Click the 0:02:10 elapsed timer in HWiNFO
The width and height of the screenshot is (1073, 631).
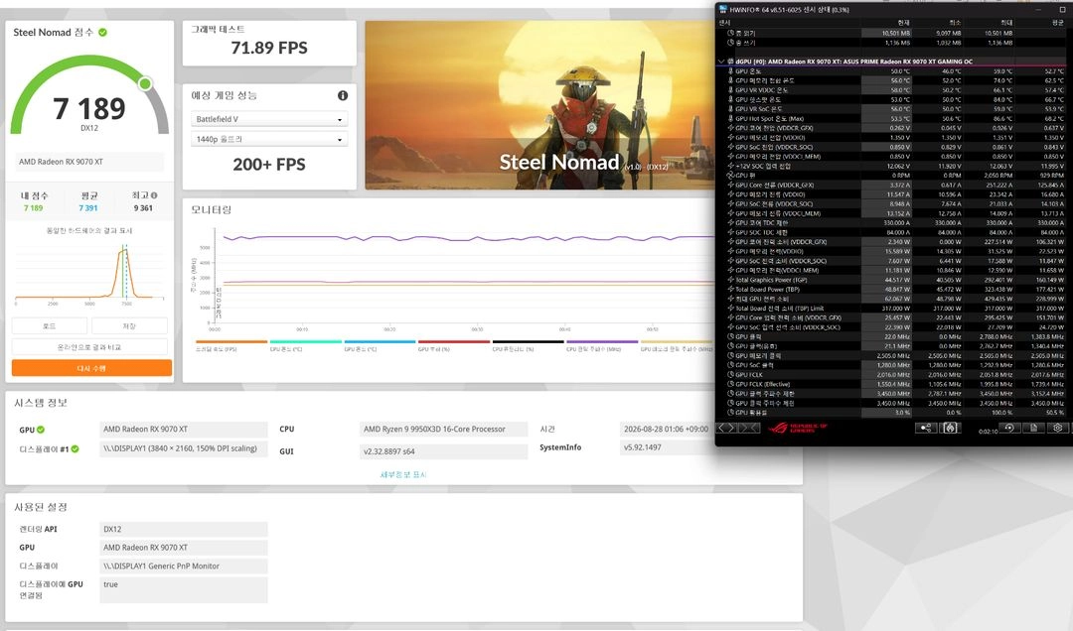coord(988,431)
